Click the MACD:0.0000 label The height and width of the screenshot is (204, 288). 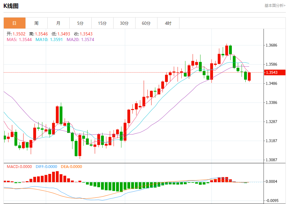19,167
